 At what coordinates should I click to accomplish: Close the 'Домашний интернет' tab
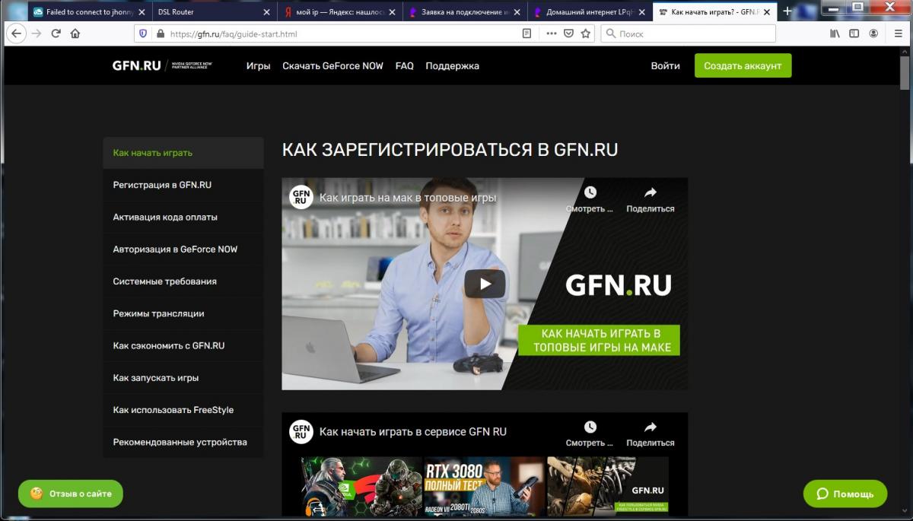pyautogui.click(x=643, y=12)
